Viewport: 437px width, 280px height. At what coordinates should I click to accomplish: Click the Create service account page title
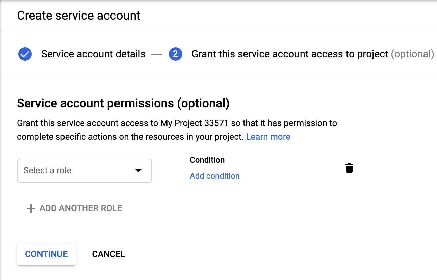[79, 16]
